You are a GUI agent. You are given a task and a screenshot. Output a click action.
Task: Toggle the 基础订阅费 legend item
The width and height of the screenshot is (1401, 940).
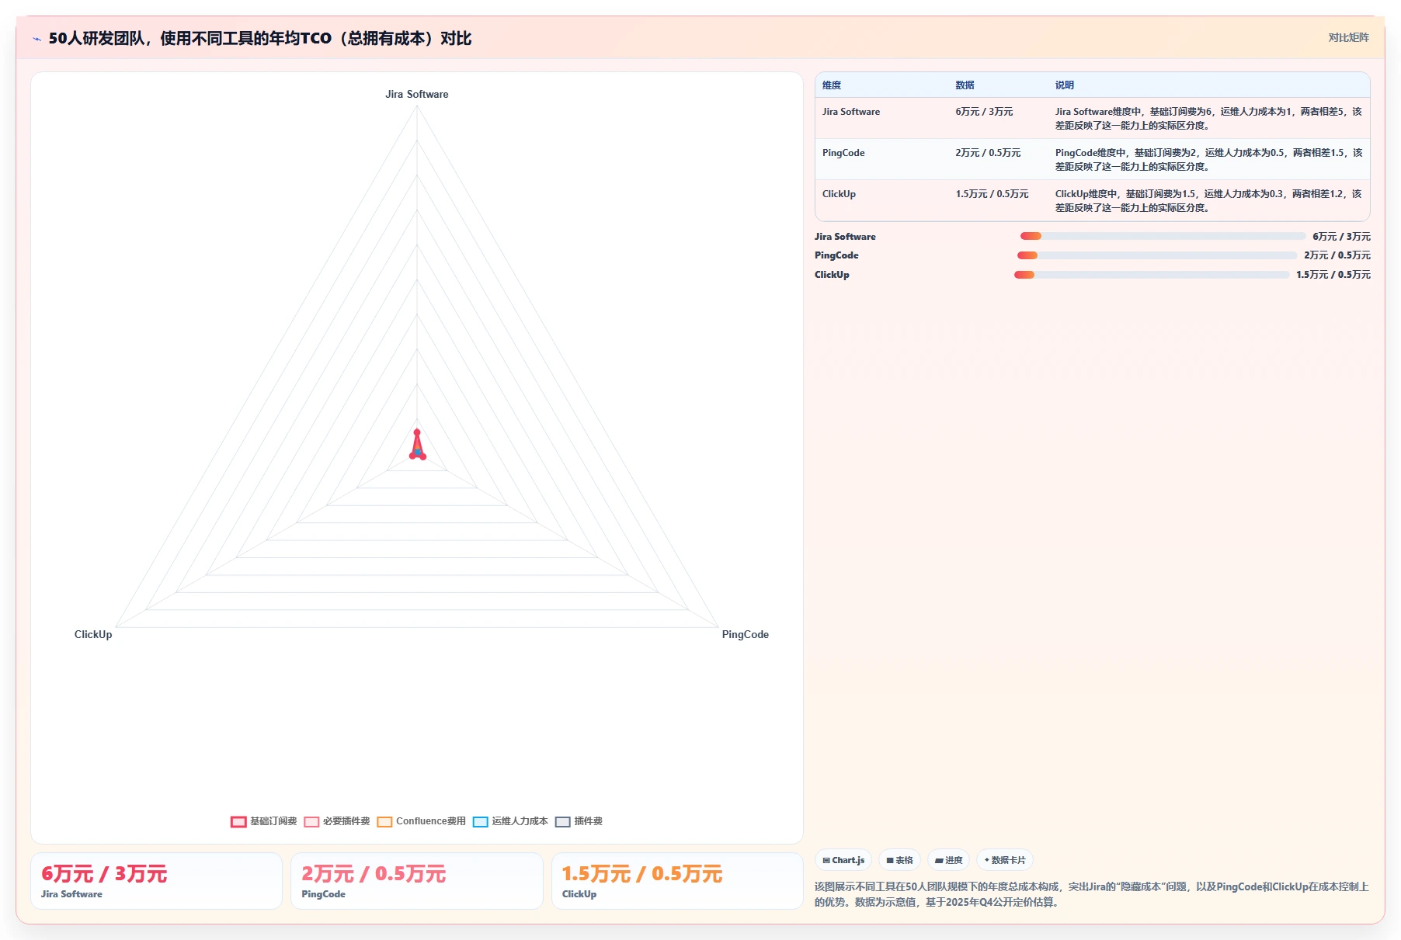264,821
